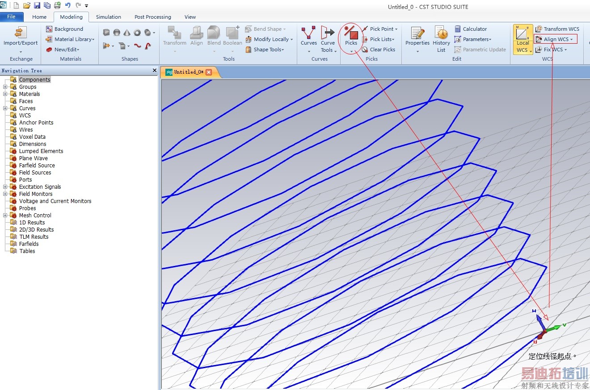Click Transform WCS
The image size is (590, 390).
pos(557,29)
